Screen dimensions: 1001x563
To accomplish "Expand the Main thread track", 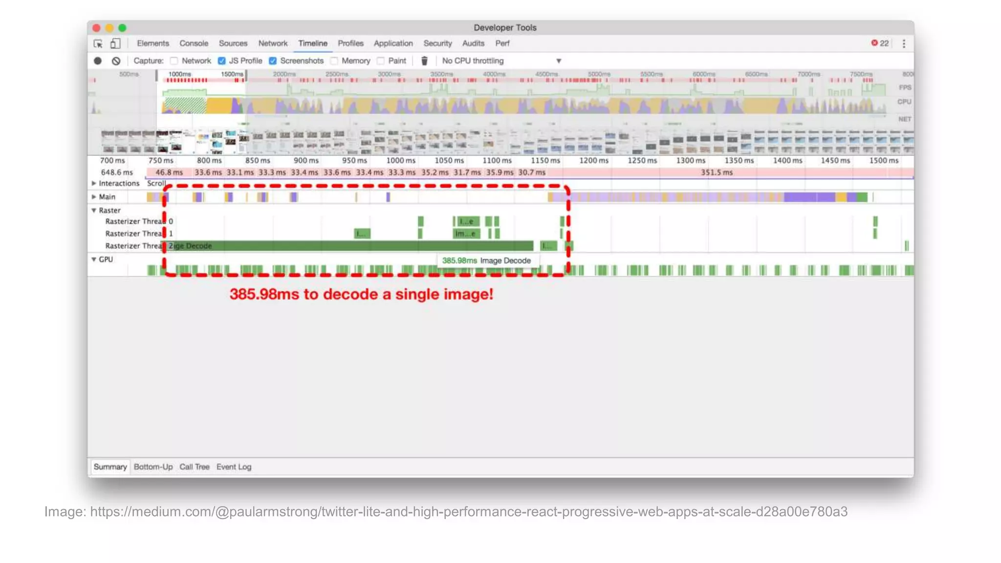I will pyautogui.click(x=94, y=197).
